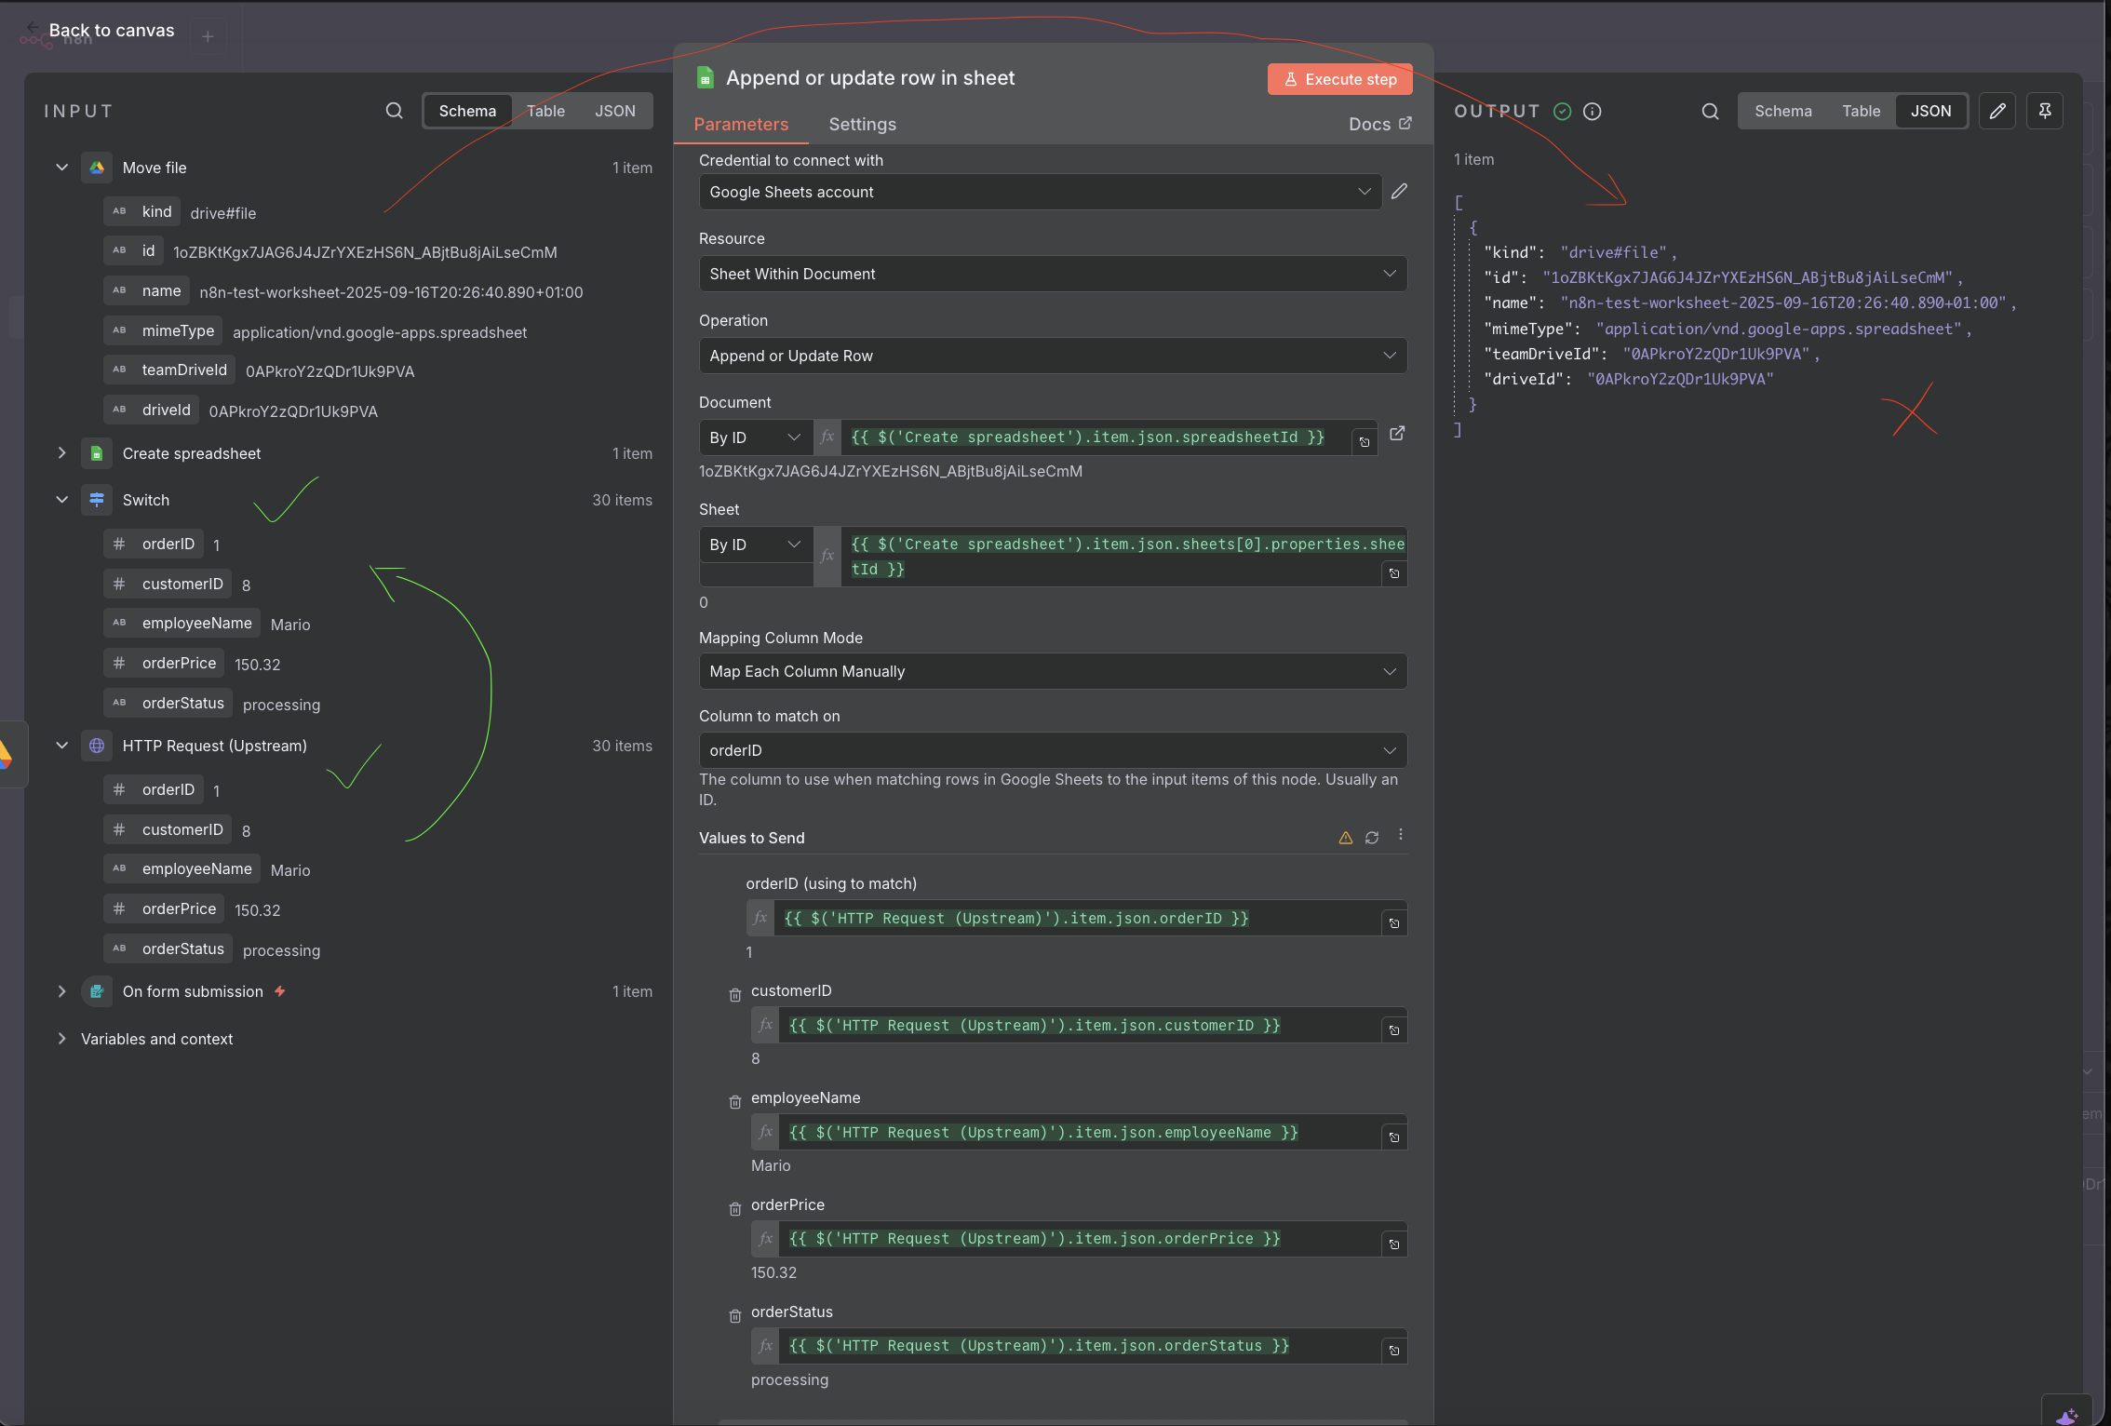Click the pin output data icon

click(2045, 111)
